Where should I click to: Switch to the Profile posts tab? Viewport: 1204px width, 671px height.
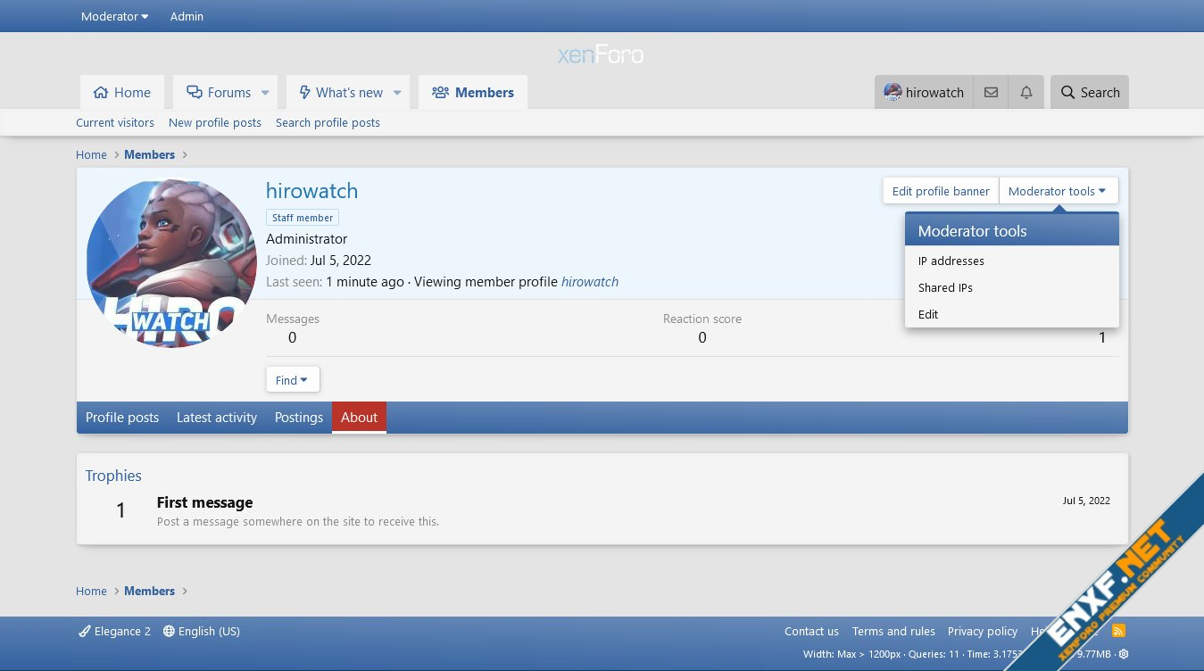coord(122,418)
